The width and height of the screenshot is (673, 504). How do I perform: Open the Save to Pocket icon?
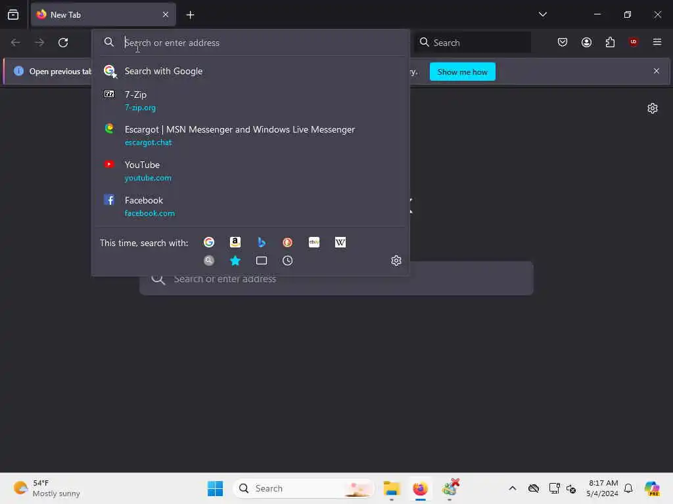563,42
